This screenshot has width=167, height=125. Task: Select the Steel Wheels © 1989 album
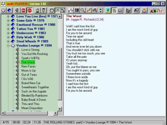[32, 41]
